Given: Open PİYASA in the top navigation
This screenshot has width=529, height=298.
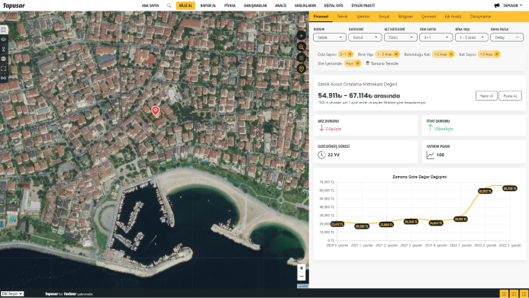Looking at the screenshot, I should [230, 6].
